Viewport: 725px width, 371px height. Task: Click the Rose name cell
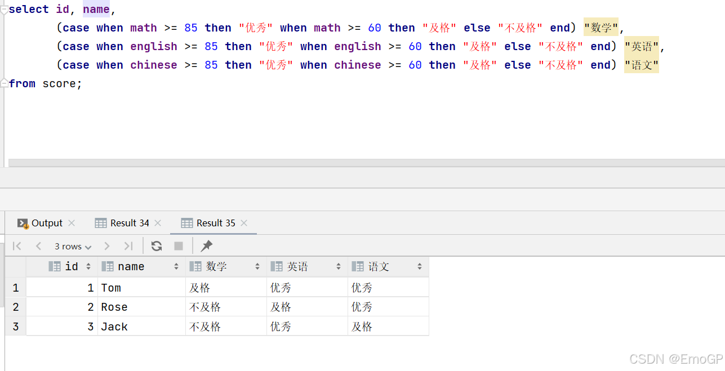point(142,307)
